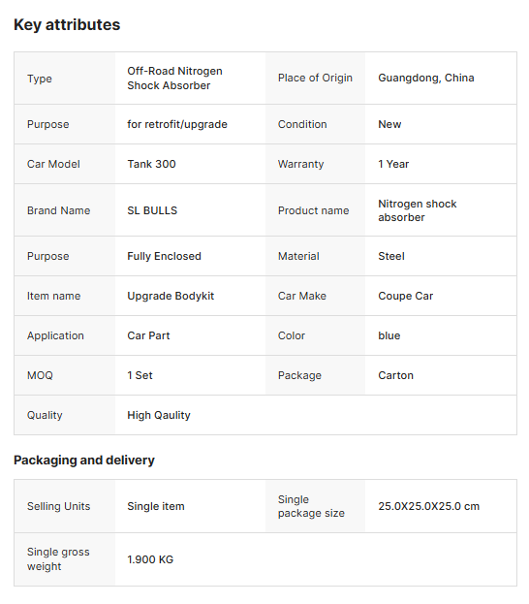Select the Tank 300 car model value

(152, 164)
